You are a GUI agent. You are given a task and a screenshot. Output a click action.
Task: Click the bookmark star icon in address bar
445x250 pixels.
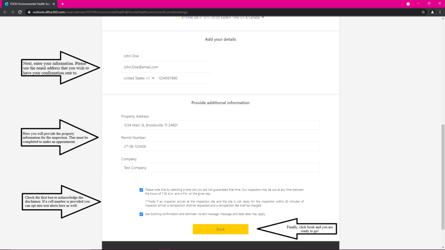[x=423, y=12]
